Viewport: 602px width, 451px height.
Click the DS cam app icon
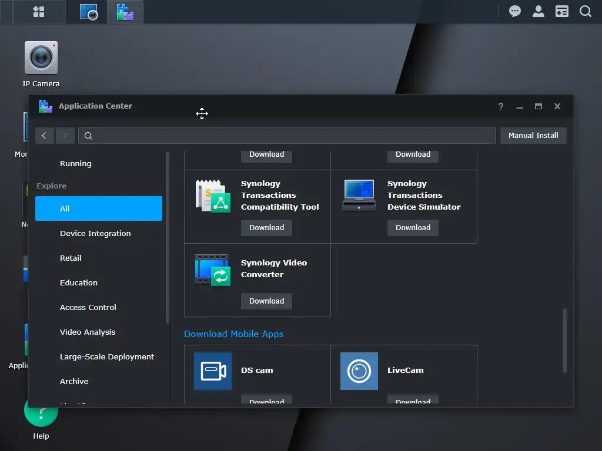(213, 371)
